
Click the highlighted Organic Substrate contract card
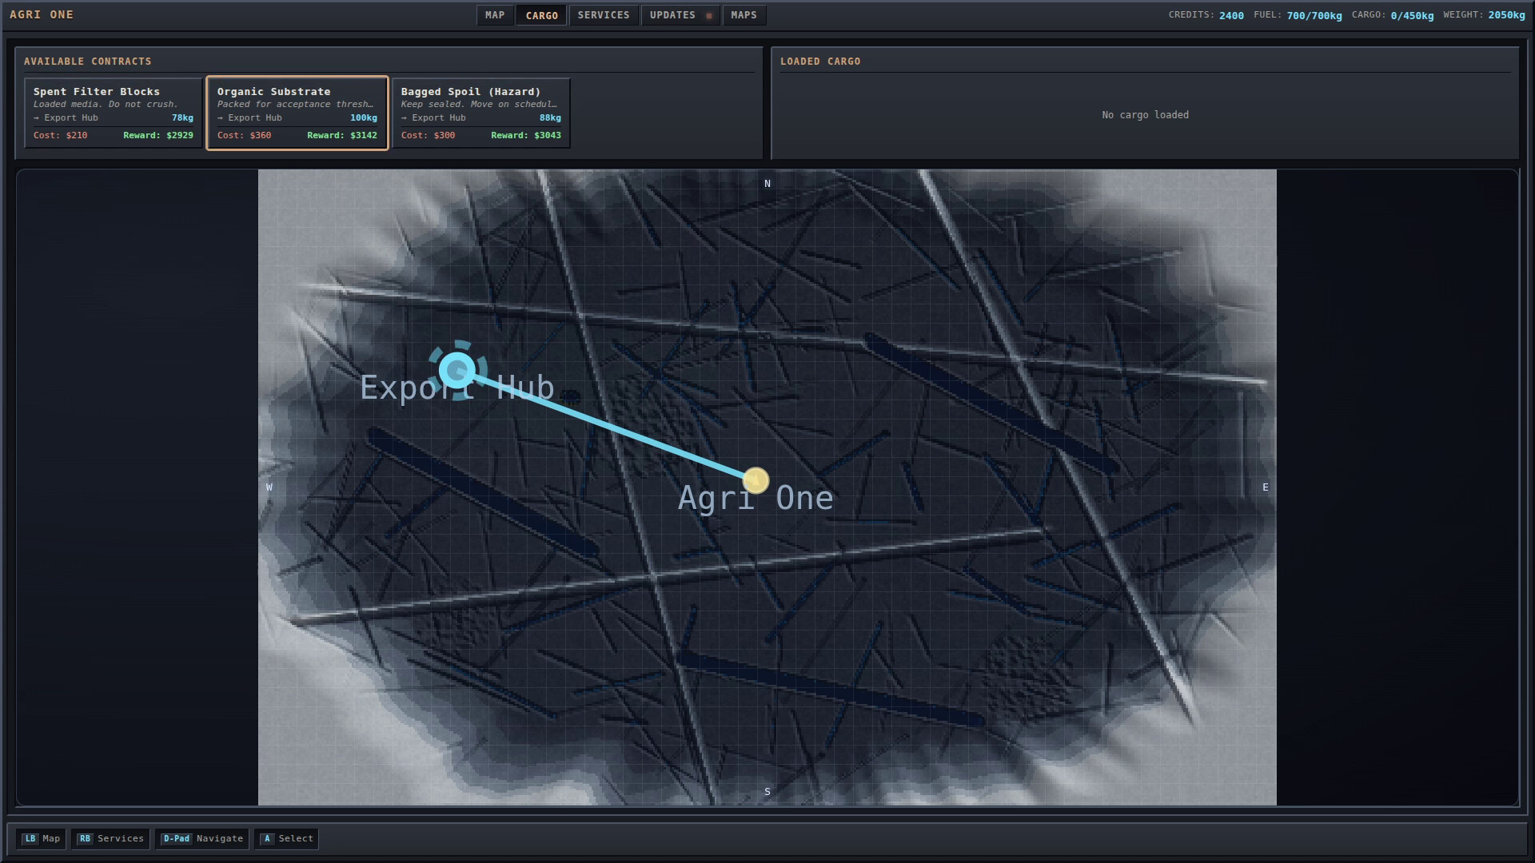click(x=297, y=112)
